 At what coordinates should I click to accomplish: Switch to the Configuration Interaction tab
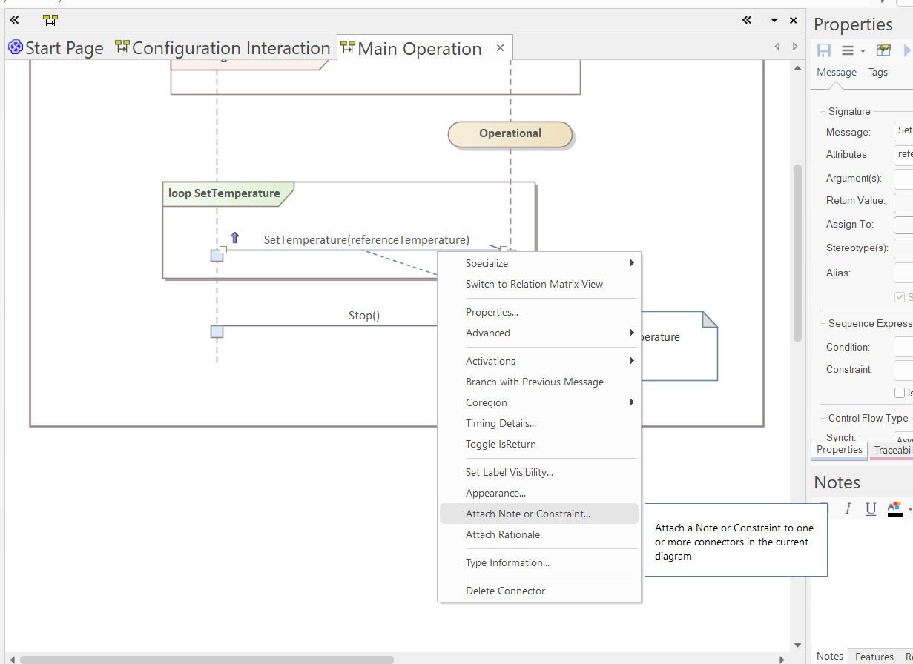tap(223, 49)
